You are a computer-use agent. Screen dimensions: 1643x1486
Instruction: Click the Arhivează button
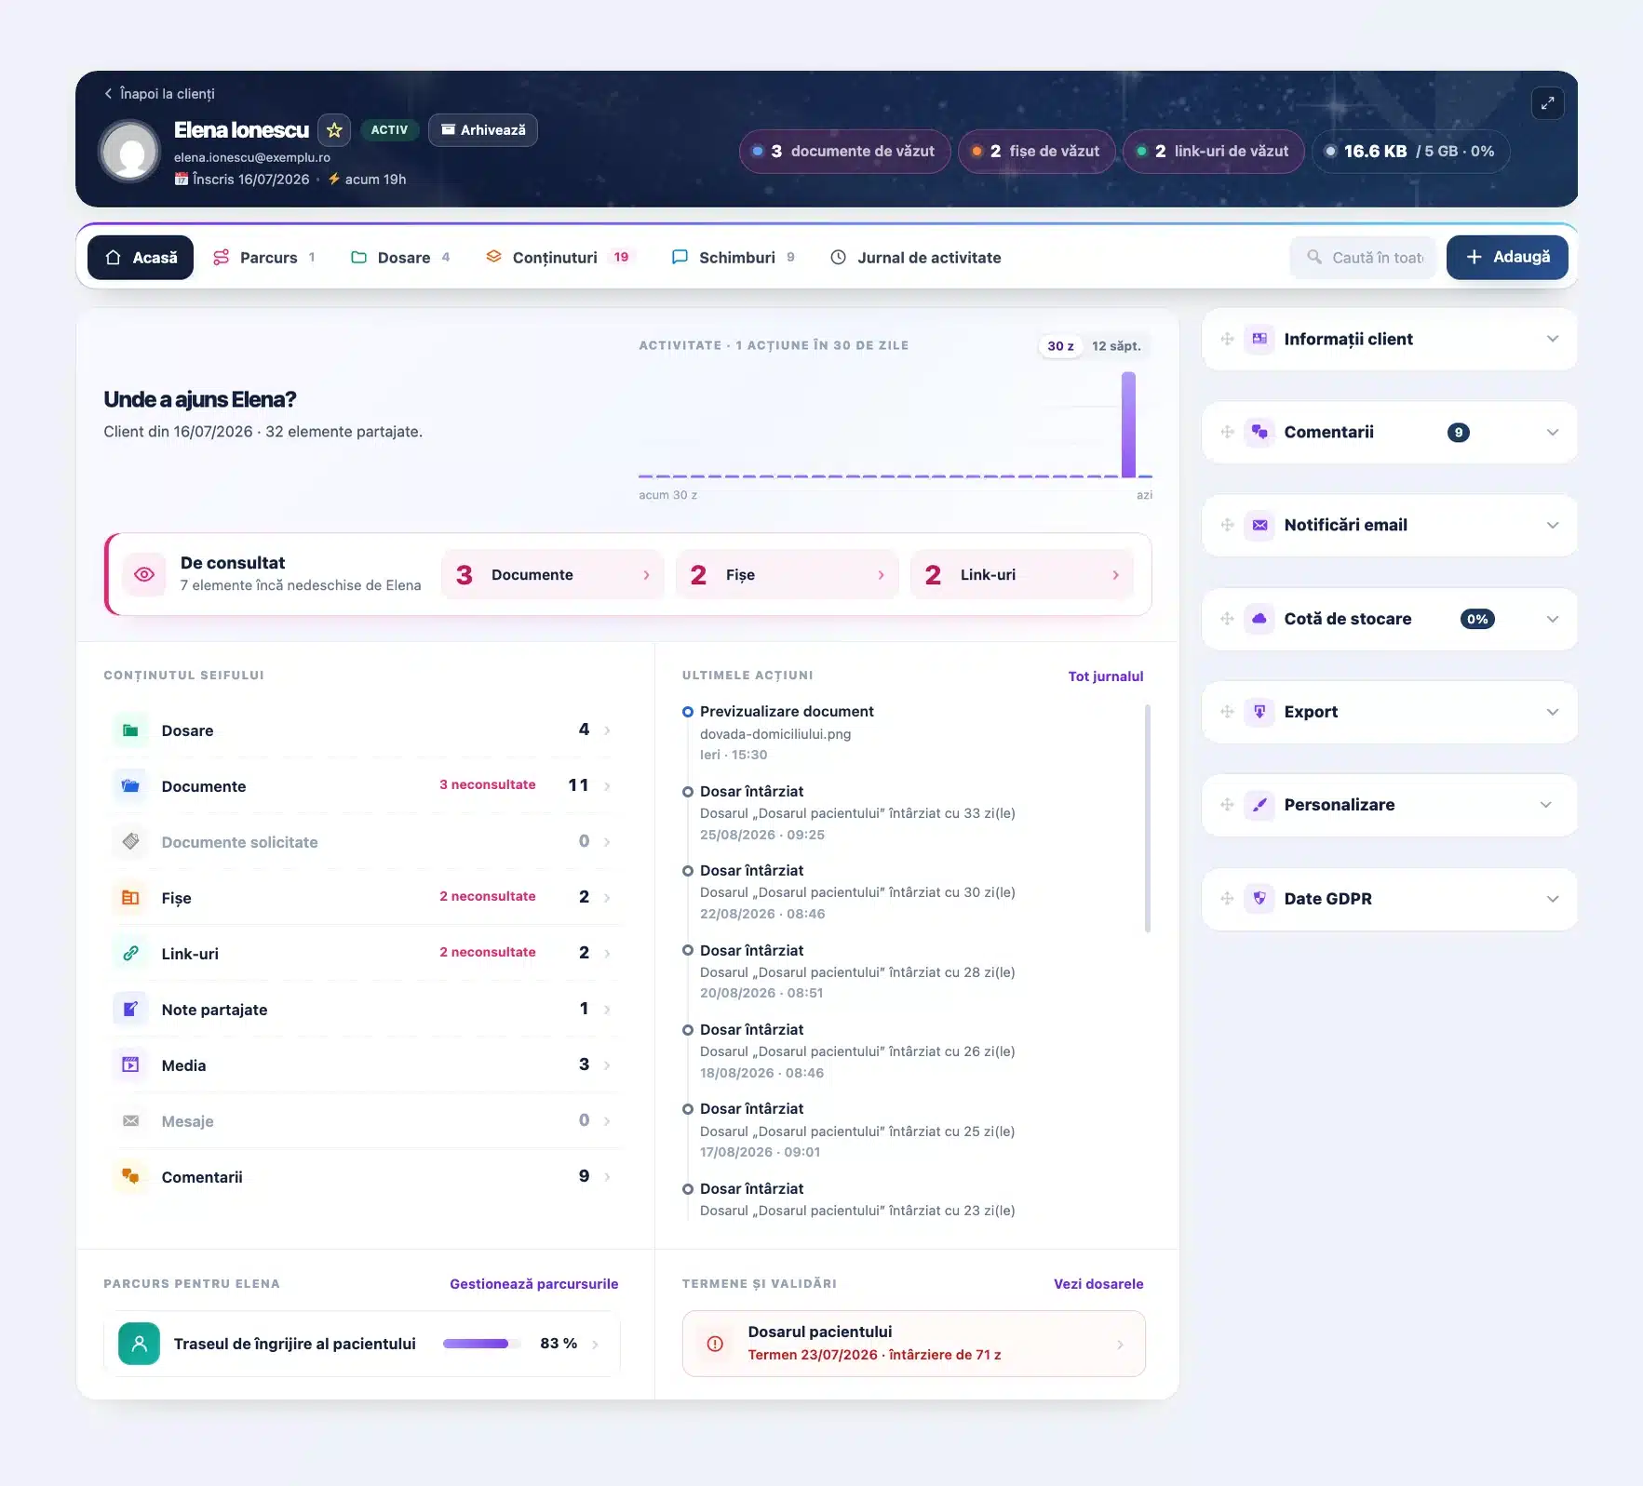point(483,130)
